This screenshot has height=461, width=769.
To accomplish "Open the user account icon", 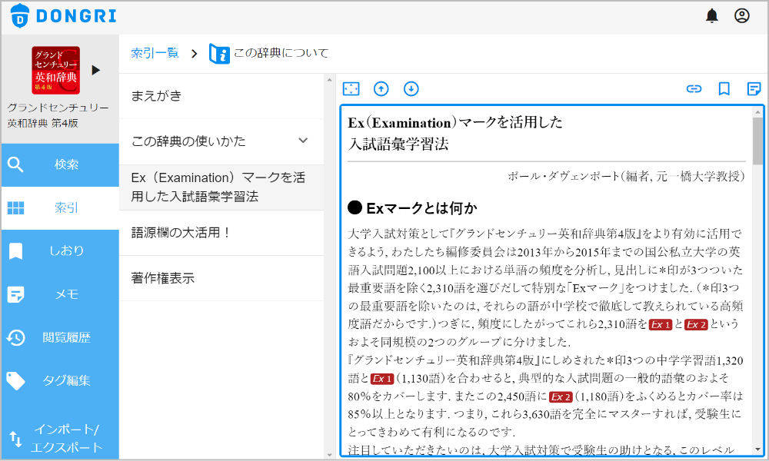I will pyautogui.click(x=741, y=15).
